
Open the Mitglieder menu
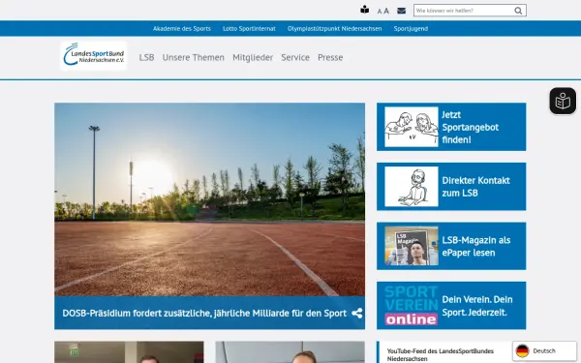253,57
